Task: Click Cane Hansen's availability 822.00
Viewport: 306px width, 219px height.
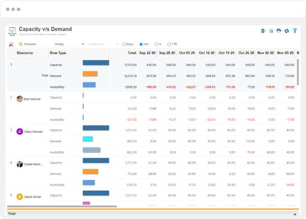Action: click(x=132, y=152)
